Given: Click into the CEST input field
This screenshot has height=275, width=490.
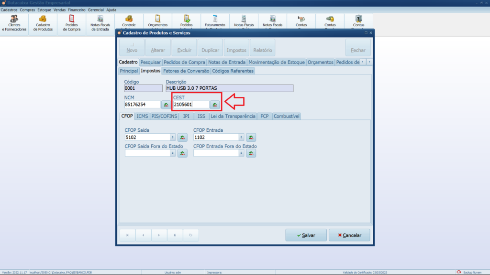Looking at the screenshot, I should click(190, 105).
